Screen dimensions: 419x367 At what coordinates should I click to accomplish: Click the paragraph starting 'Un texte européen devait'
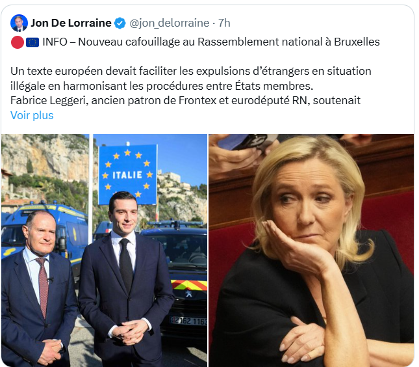tap(191, 79)
